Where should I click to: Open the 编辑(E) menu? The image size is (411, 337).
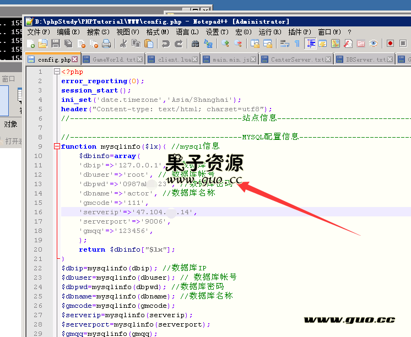click(x=68, y=32)
